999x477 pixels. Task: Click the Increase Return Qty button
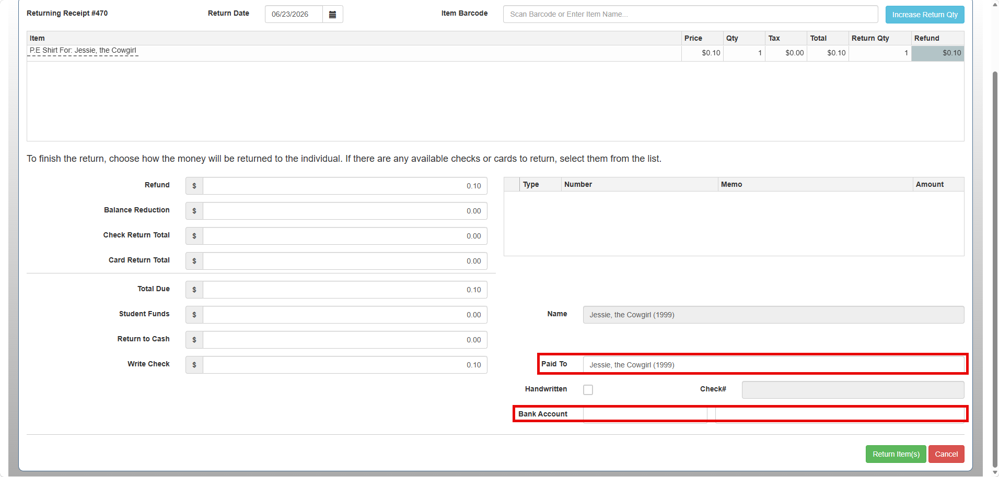tap(924, 15)
